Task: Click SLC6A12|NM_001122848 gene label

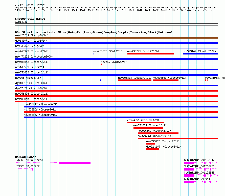Action: pos(199,173)
